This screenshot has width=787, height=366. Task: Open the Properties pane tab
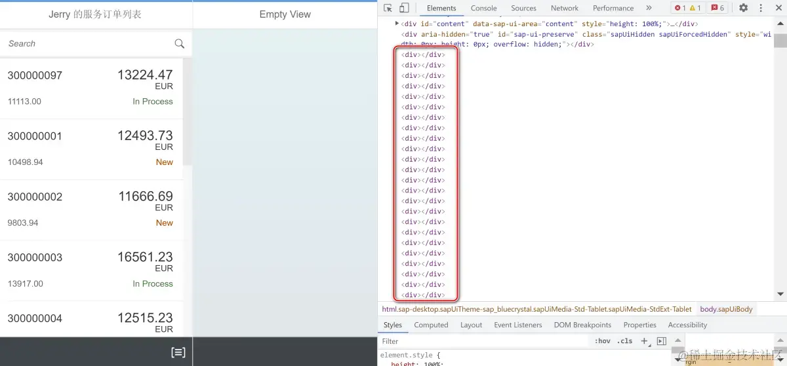click(x=639, y=325)
